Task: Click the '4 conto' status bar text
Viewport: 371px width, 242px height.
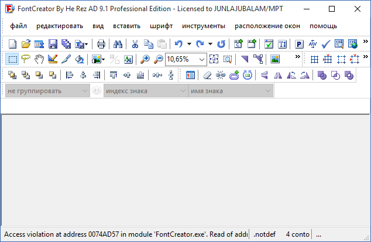Action: pyautogui.click(x=297, y=234)
